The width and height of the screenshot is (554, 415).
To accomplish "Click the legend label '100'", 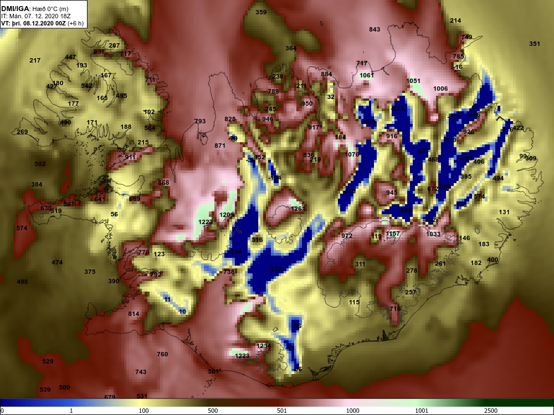I will pyautogui.click(x=143, y=411).
